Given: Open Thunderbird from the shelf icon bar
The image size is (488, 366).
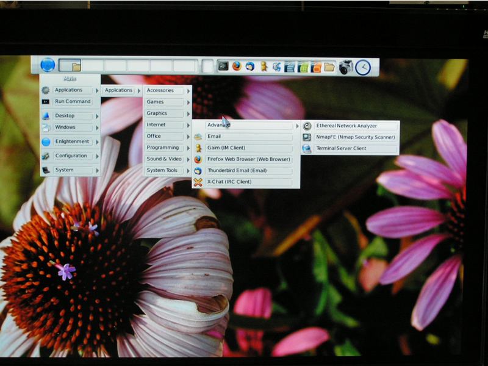Looking at the screenshot, I should coord(250,66).
